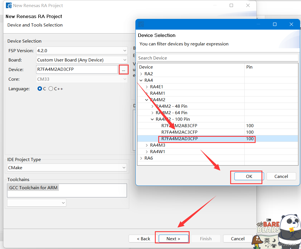The height and width of the screenshot is (249, 301).
Task: Click the input method 英 tray indicator
Action: [267, 240]
